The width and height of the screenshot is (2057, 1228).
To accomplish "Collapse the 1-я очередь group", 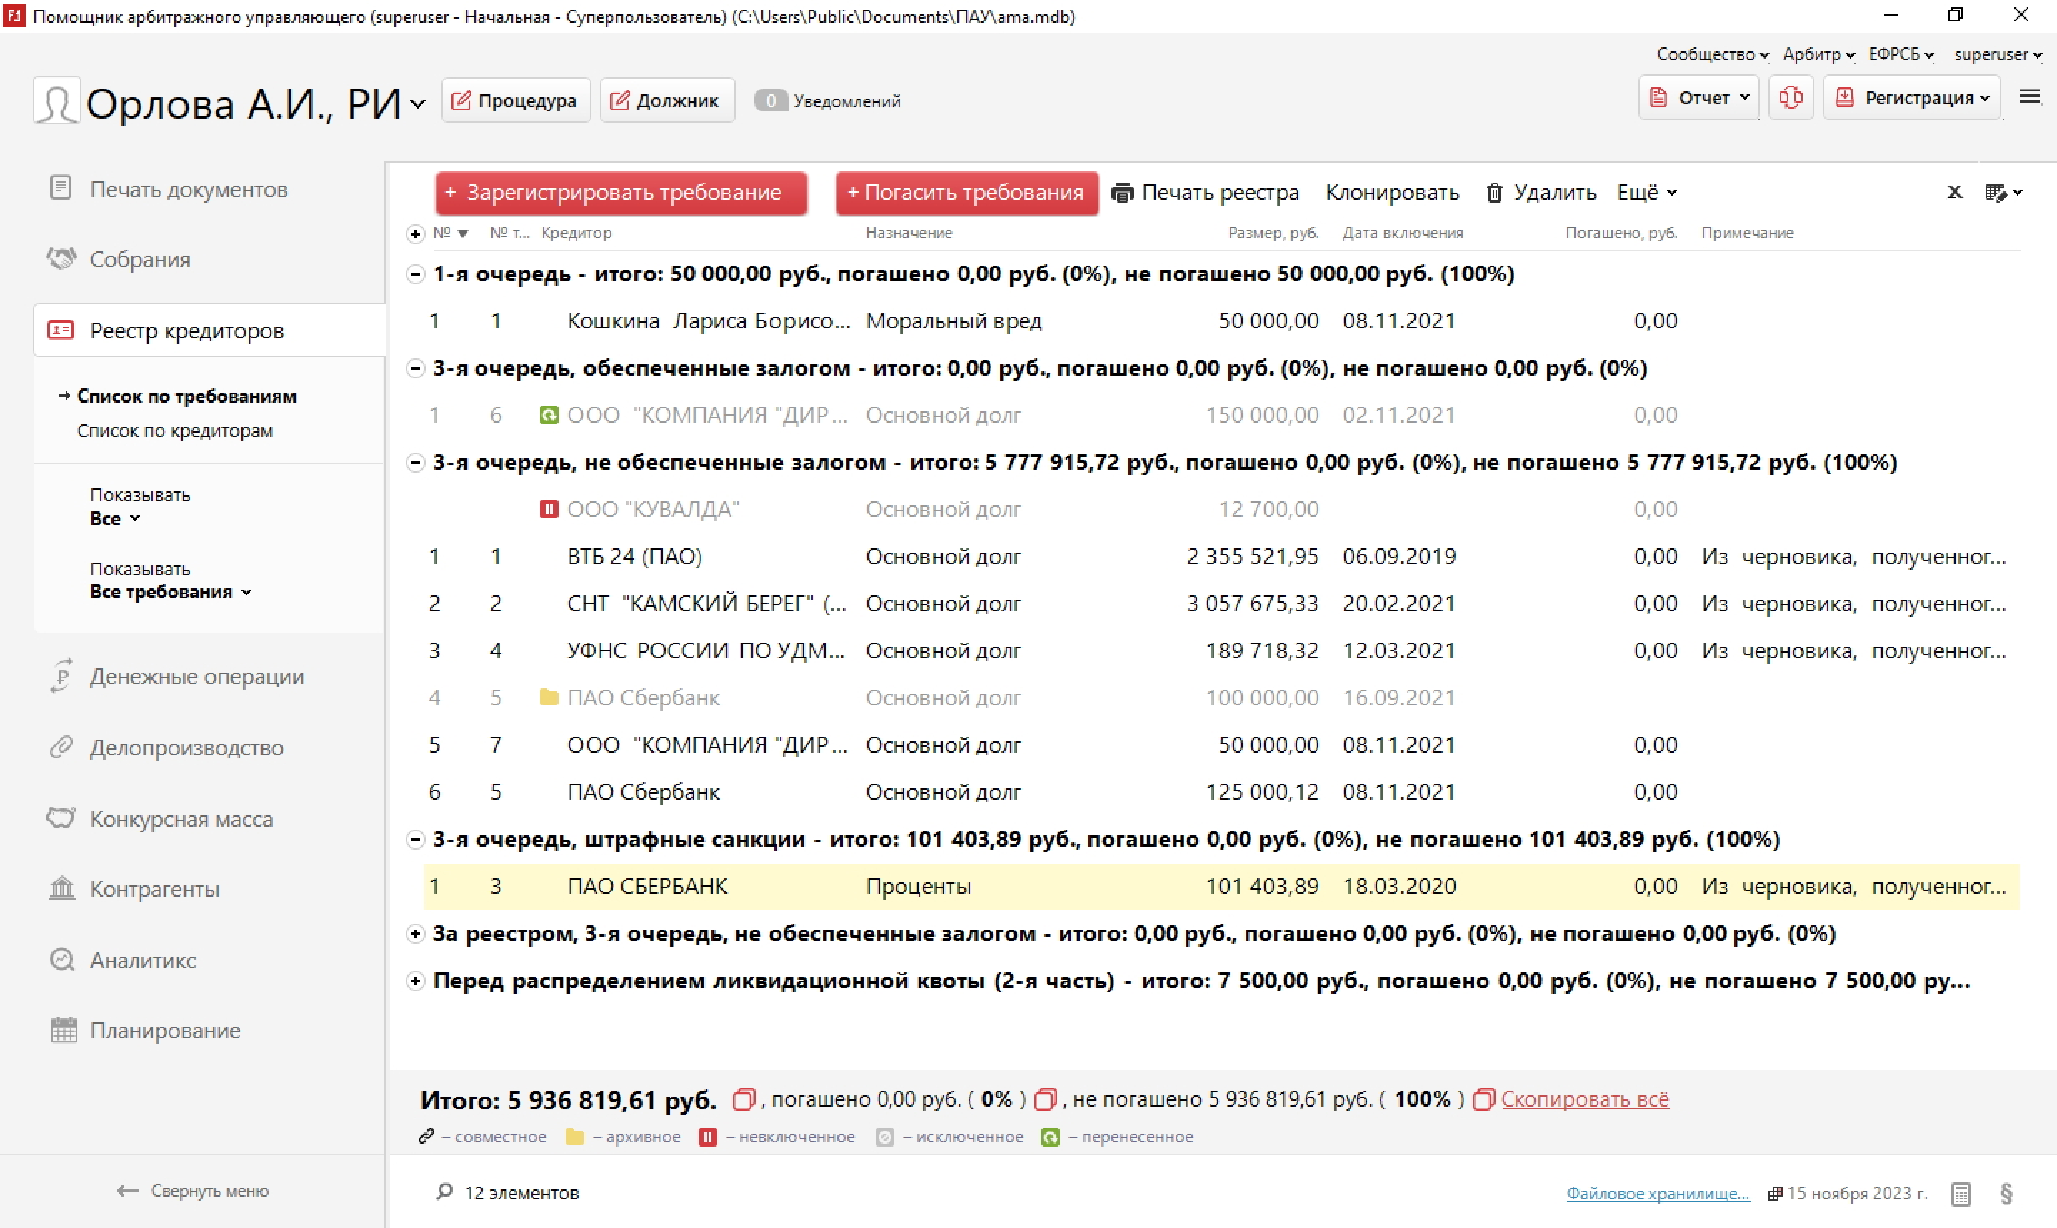I will coord(416,274).
